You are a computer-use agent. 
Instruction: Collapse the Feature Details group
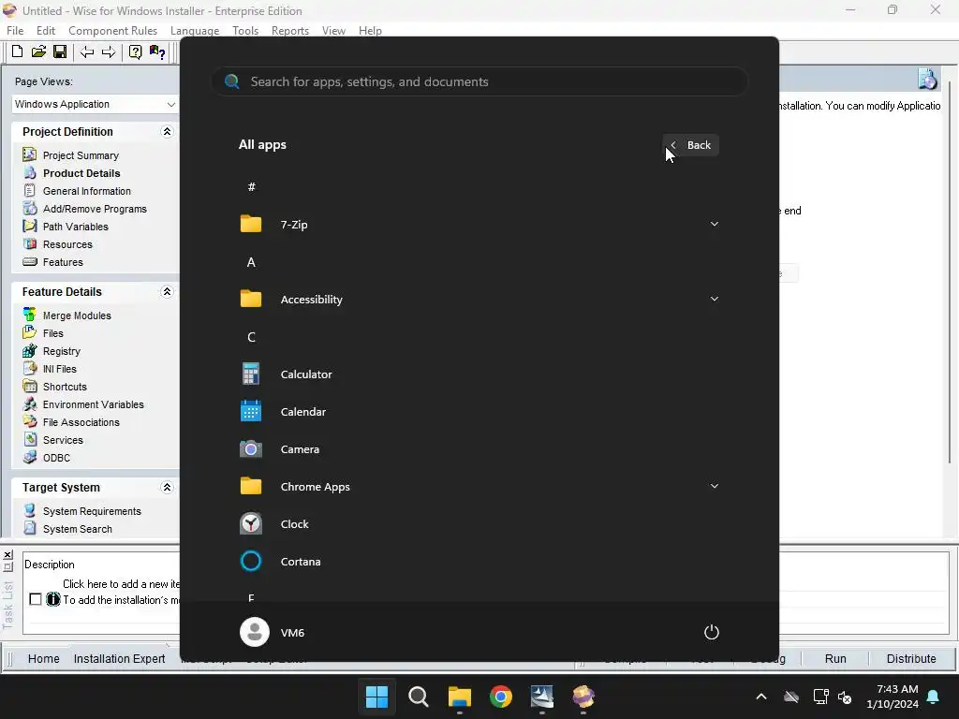(167, 292)
